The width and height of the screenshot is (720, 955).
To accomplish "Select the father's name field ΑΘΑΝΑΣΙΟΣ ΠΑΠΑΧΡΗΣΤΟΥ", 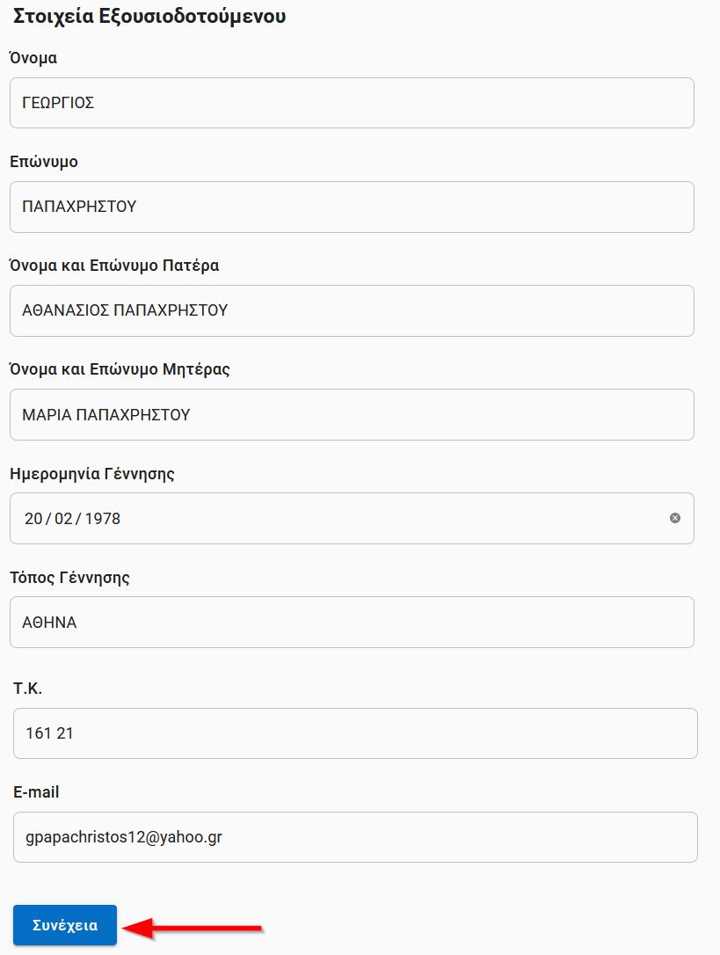I will (352, 310).
